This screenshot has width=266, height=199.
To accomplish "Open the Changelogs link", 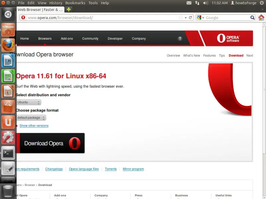I will pyautogui.click(x=54, y=169).
